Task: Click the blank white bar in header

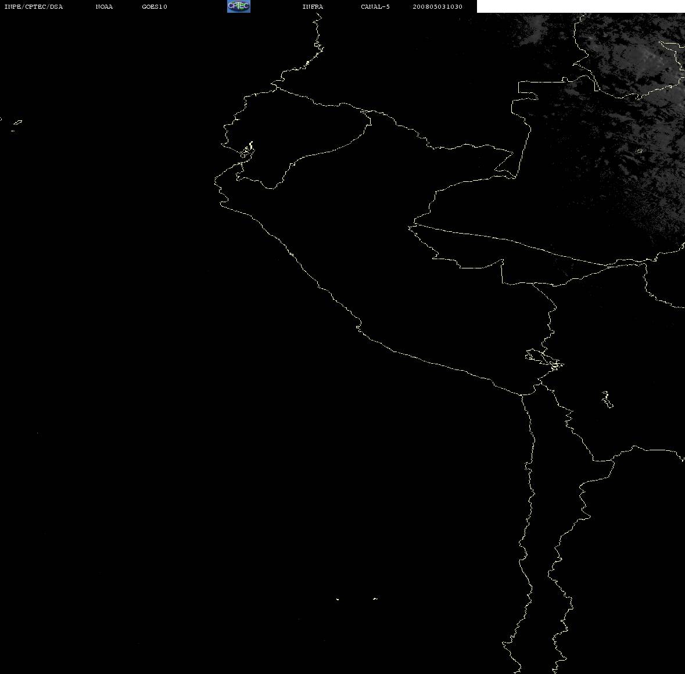Action: click(580, 6)
